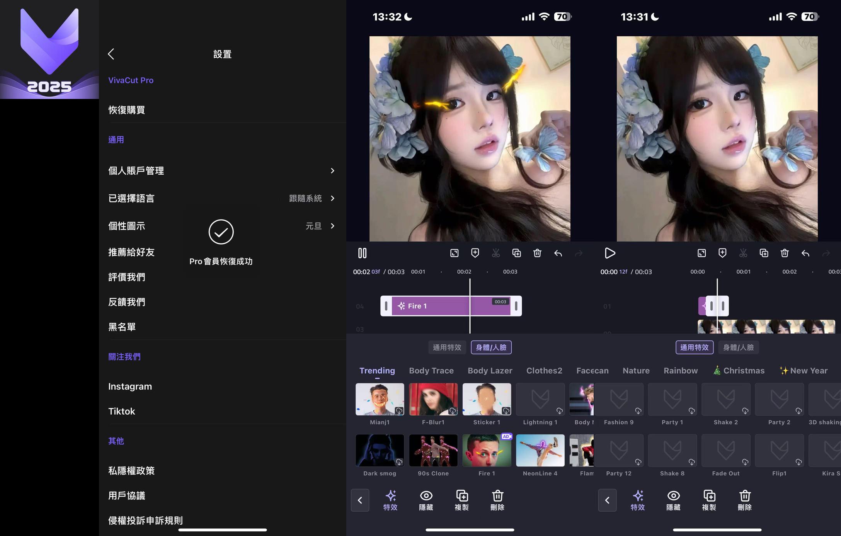Select 身體/人臉 filter in middle editor
Viewport: 841px width, 536px height.
point(491,347)
